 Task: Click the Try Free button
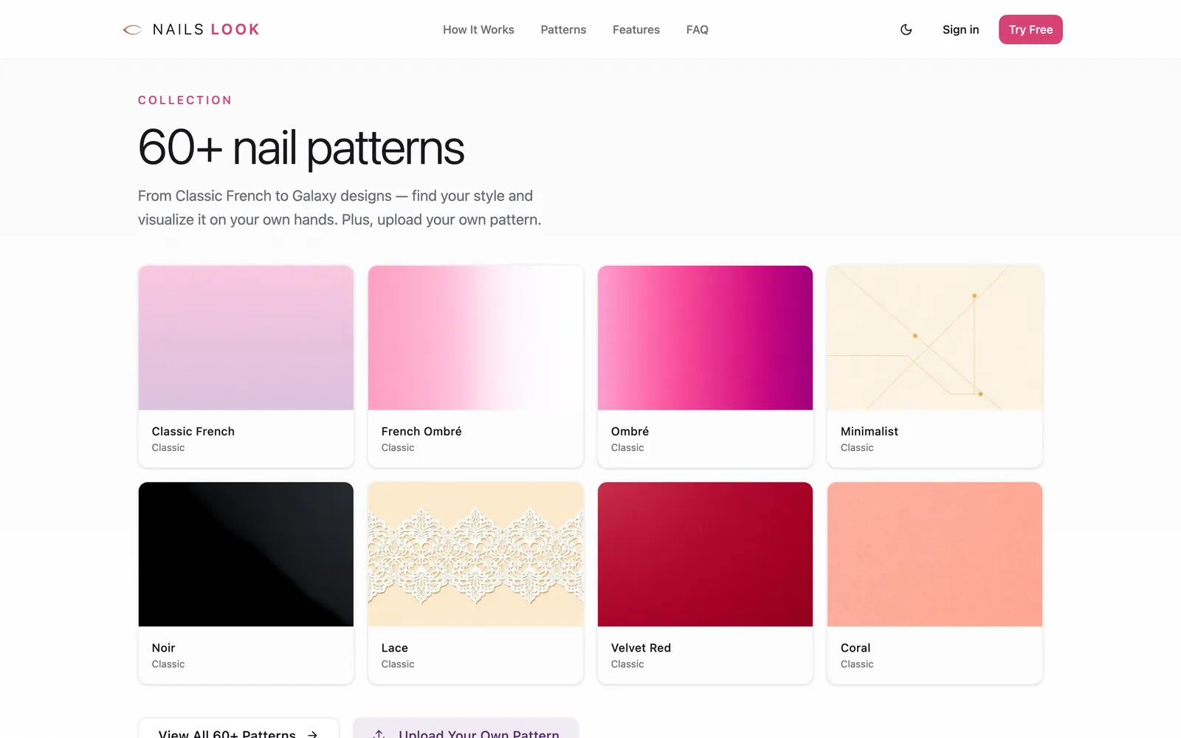[x=1030, y=30]
